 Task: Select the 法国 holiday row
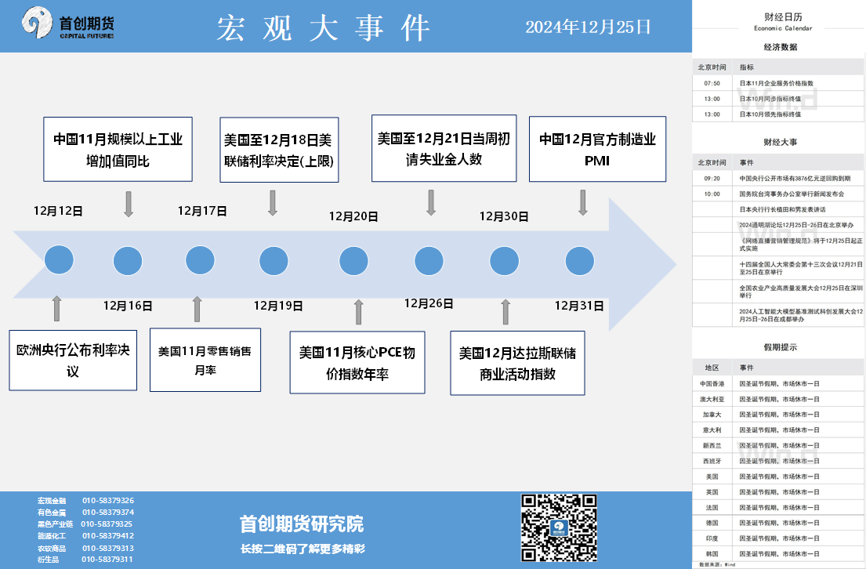(778, 507)
